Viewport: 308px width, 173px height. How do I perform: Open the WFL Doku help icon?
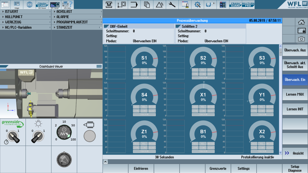pos(67,4)
